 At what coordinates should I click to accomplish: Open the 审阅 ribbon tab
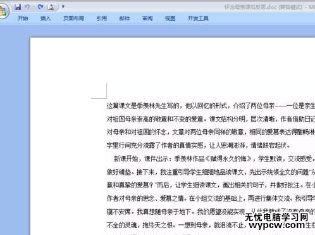click(147, 18)
